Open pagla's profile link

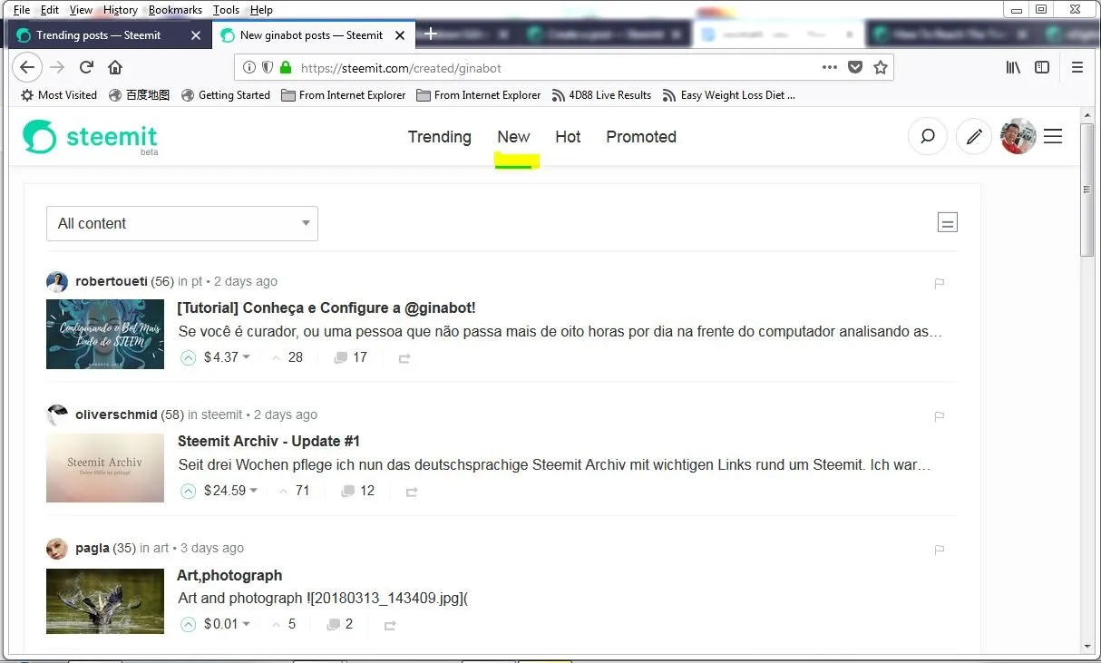click(93, 548)
